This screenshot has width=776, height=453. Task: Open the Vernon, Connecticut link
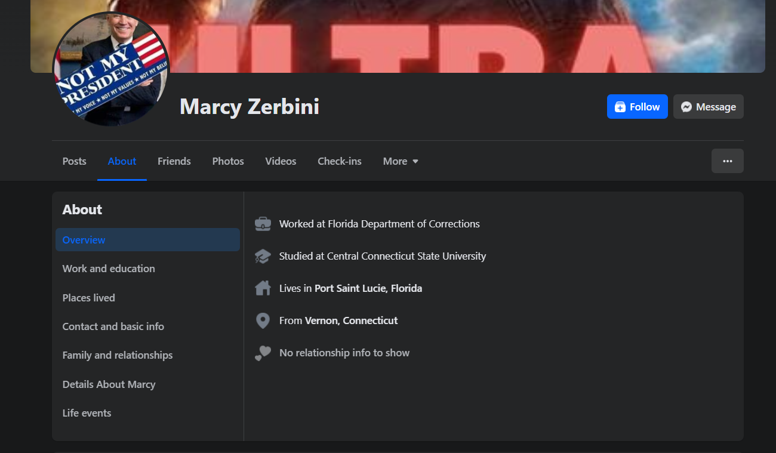point(351,321)
